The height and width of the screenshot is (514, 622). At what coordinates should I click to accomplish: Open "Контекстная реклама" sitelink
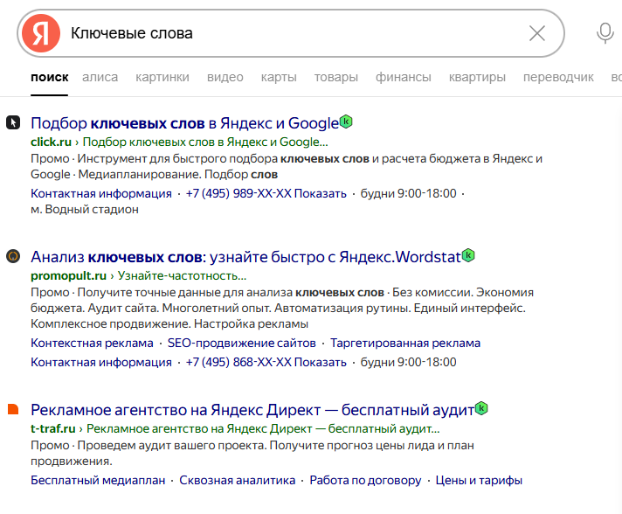click(x=92, y=343)
